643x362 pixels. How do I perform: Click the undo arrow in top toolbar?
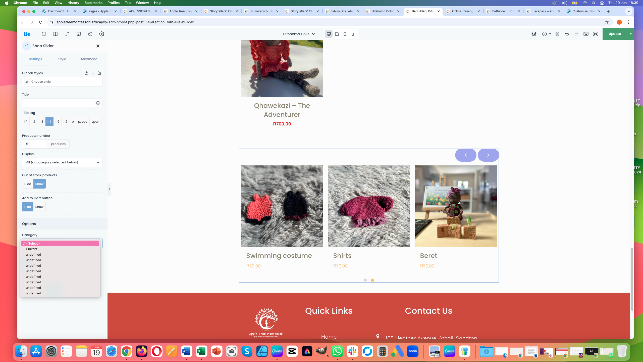pos(567,34)
